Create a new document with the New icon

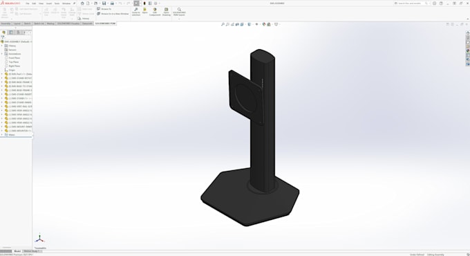click(88, 3)
